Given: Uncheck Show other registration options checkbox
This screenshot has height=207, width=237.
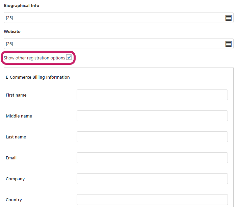Looking at the screenshot, I should pyautogui.click(x=69, y=57).
